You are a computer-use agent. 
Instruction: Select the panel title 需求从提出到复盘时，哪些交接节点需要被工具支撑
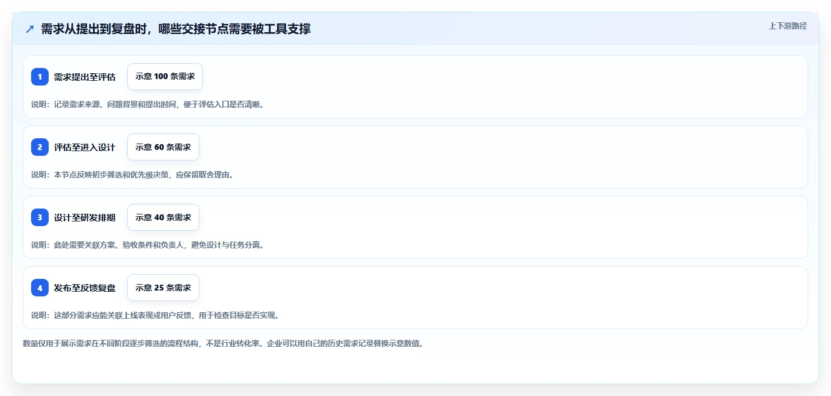(x=175, y=29)
